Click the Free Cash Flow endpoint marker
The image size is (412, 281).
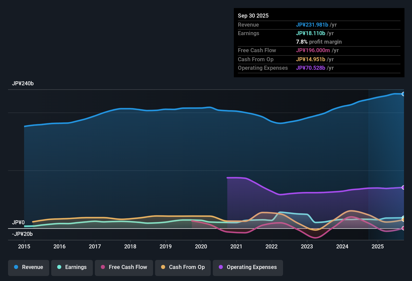coord(403,228)
